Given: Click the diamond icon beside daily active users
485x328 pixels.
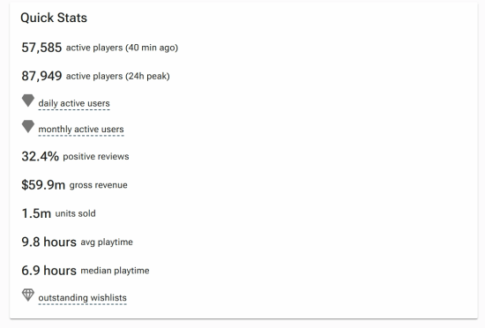Looking at the screenshot, I should 28,101.
